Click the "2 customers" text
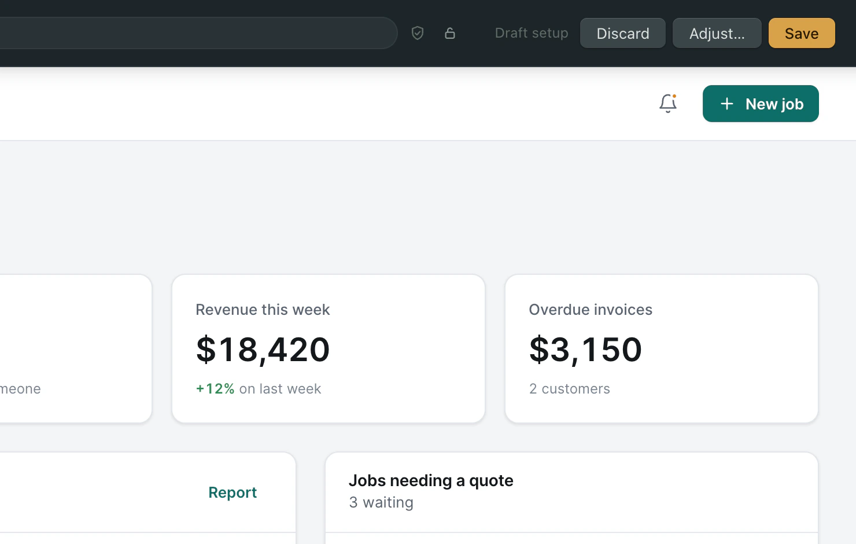Image resolution: width=856 pixels, height=544 pixels. [570, 389]
